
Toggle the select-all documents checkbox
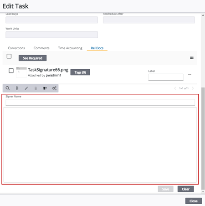point(9,56)
